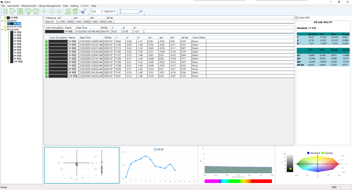Click the Color Offset column header

coord(199,38)
